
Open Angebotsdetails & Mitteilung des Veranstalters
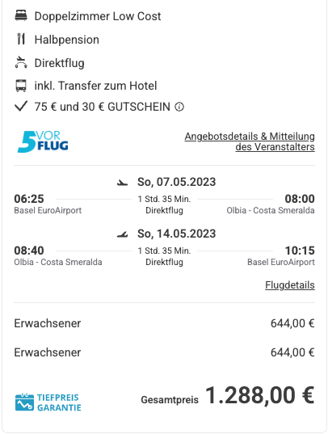point(250,141)
